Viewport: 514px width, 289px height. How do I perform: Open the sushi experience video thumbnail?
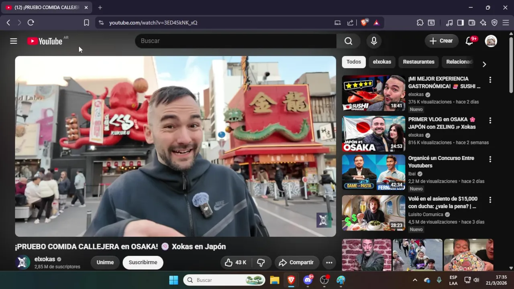[373, 93]
